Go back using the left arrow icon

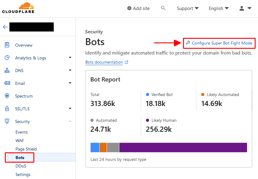coord(5,27)
